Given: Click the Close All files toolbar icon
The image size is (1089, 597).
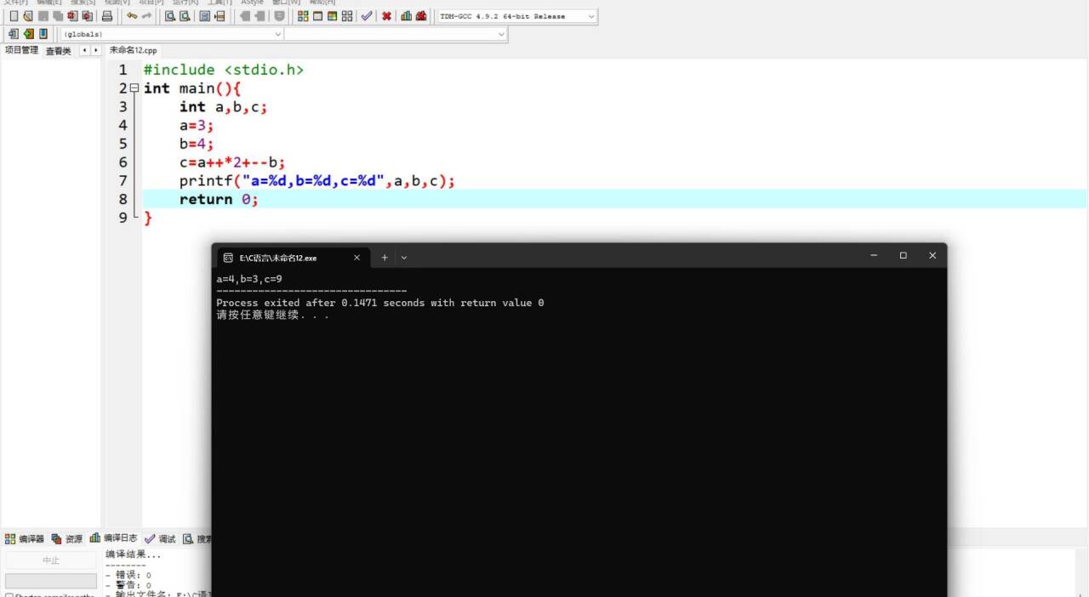Looking at the screenshot, I should [87, 16].
